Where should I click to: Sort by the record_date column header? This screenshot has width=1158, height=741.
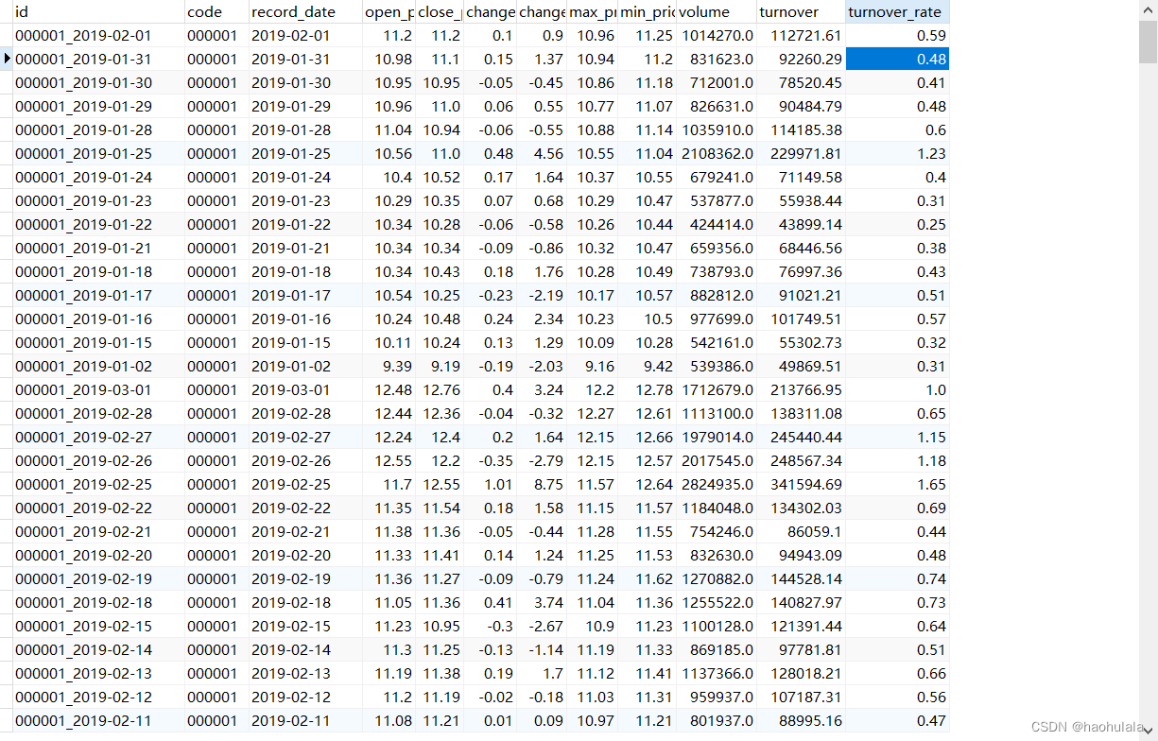pyautogui.click(x=302, y=11)
